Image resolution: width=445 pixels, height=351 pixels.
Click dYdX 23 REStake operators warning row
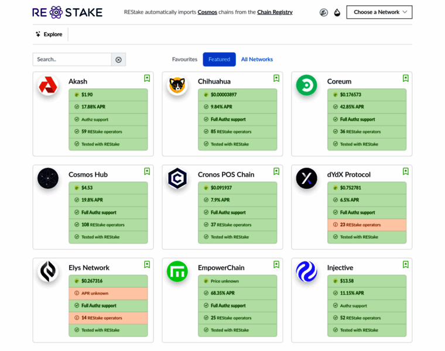pyautogui.click(x=367, y=225)
